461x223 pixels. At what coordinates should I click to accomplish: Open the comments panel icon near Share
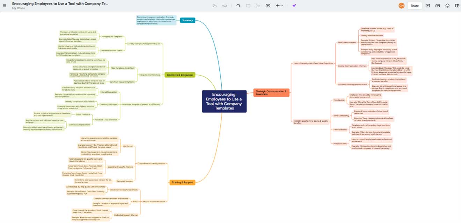(438, 6)
